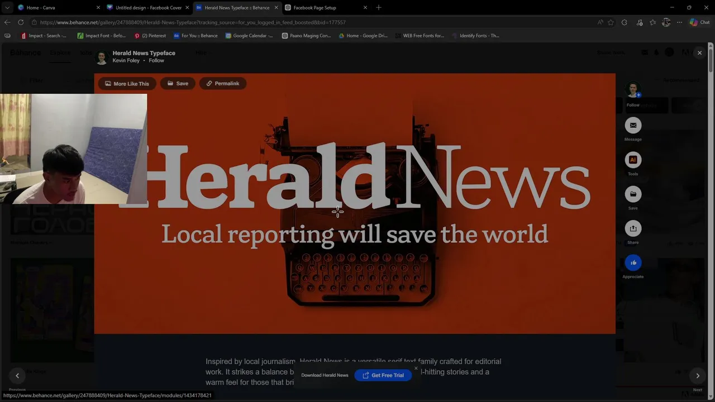Click the Read aloud icon

click(x=600, y=22)
